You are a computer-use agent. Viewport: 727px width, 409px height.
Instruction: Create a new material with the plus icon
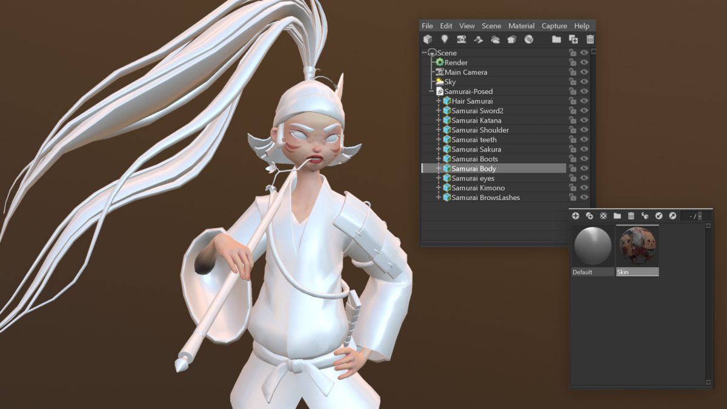575,216
